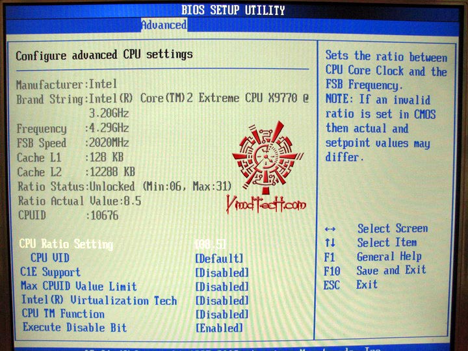Click the F10 Save and Exit legend
468x351 pixels.
[x=375, y=270]
